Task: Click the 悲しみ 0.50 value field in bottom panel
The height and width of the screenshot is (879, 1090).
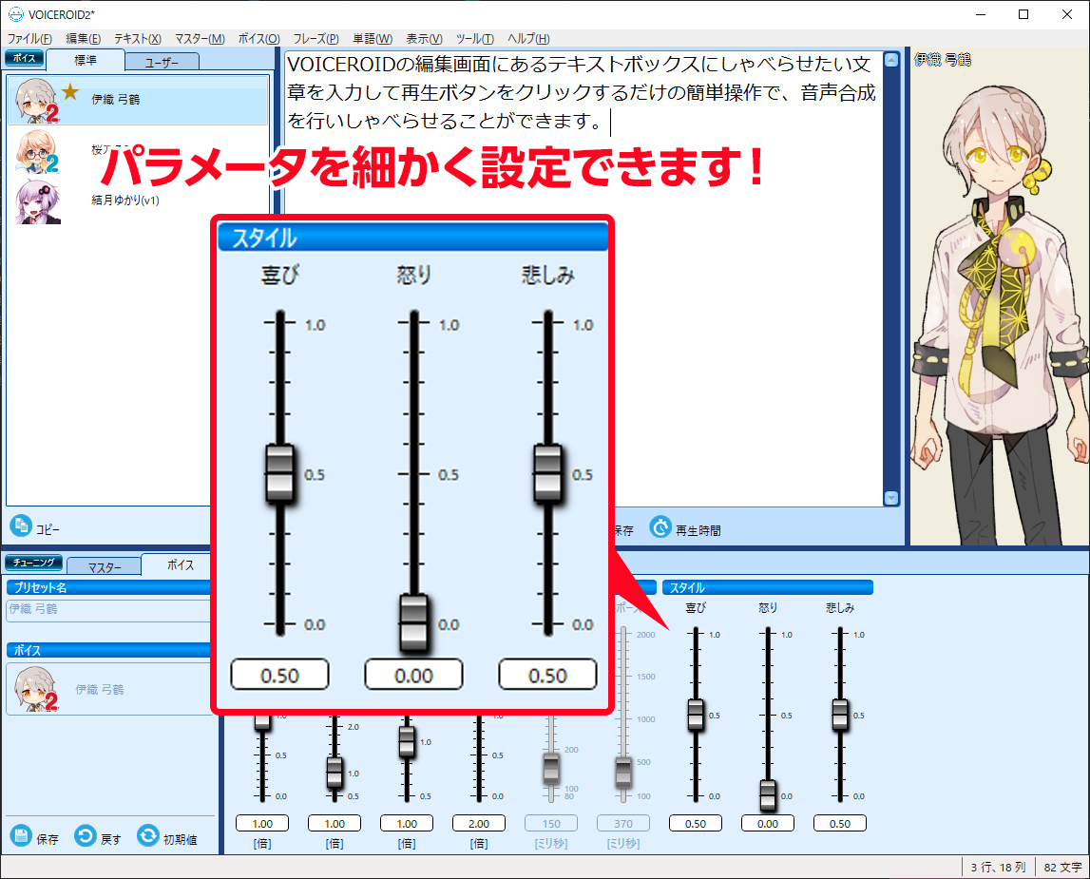Action: pyautogui.click(x=840, y=824)
